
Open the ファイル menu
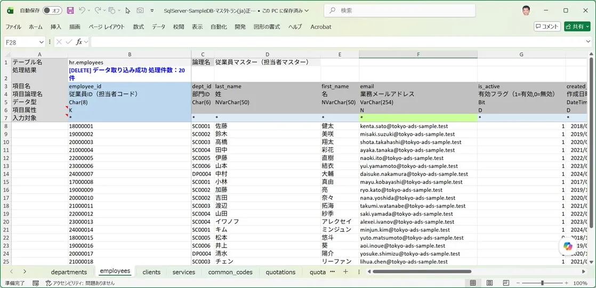point(13,27)
